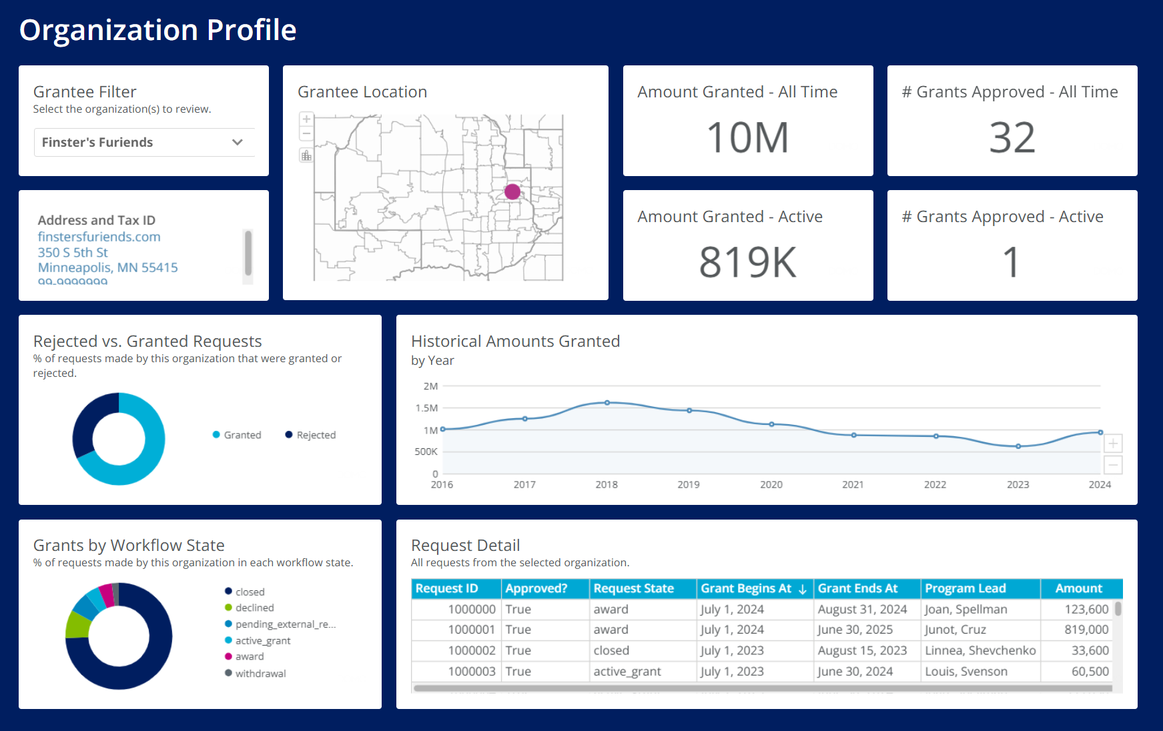Click the 123,600 amount cell

pyautogui.click(x=1077, y=609)
